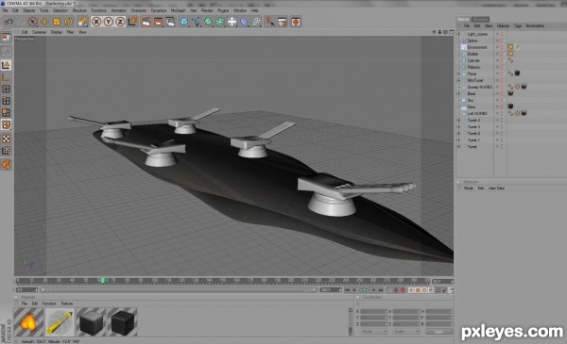The height and width of the screenshot is (344, 567).
Task: Select the Polygons mode icon in left sidebar
Action: (7, 112)
